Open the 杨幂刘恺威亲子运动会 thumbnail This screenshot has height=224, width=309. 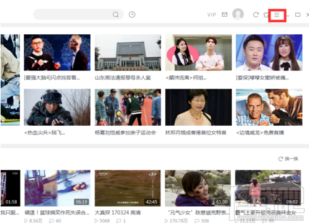point(128,107)
